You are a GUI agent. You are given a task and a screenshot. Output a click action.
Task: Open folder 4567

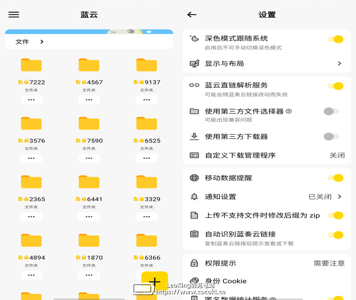[x=89, y=65]
